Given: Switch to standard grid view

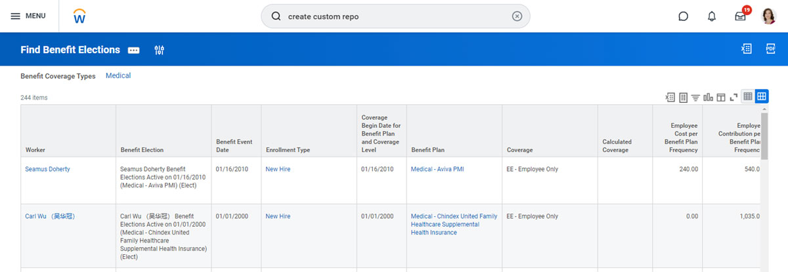Looking at the screenshot, I should coord(762,96).
